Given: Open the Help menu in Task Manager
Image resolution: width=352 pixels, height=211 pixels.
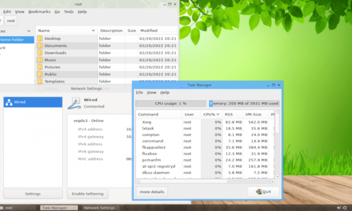Looking at the screenshot, I should point(165,93).
